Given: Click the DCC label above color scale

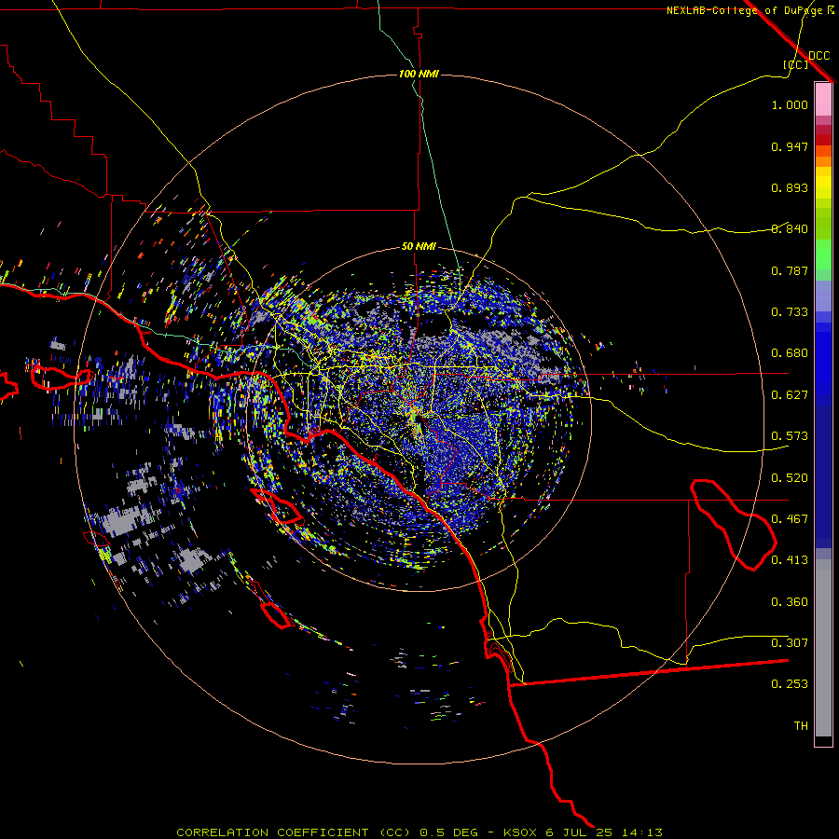Looking at the screenshot, I should click(x=818, y=56).
